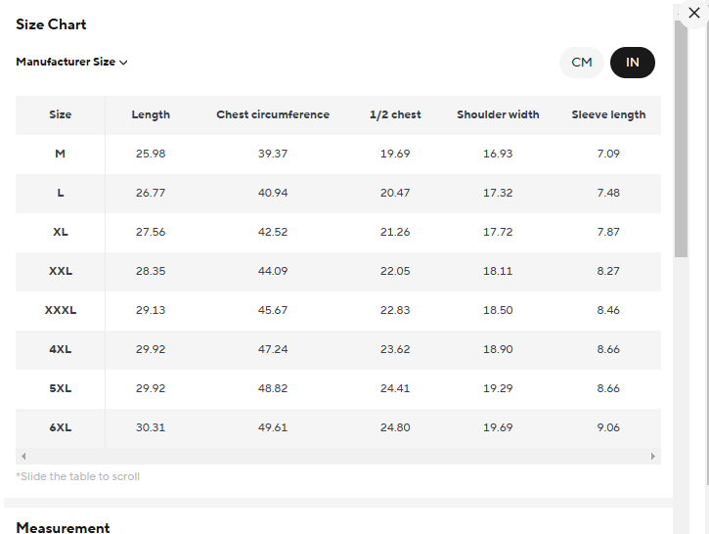Switch units to CM
This screenshot has height=534, width=709.
(582, 63)
